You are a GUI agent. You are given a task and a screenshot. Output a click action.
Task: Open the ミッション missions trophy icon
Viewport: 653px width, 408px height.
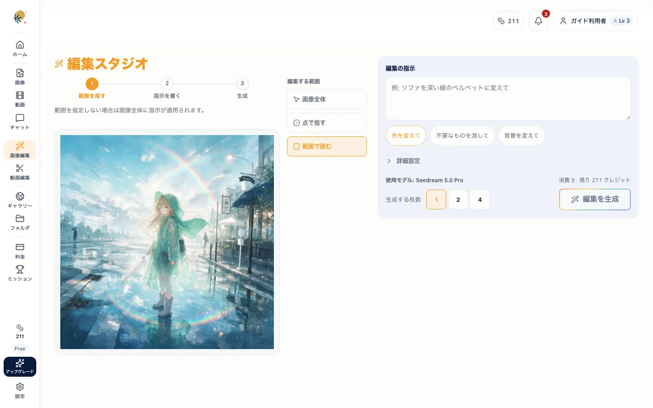tap(20, 273)
